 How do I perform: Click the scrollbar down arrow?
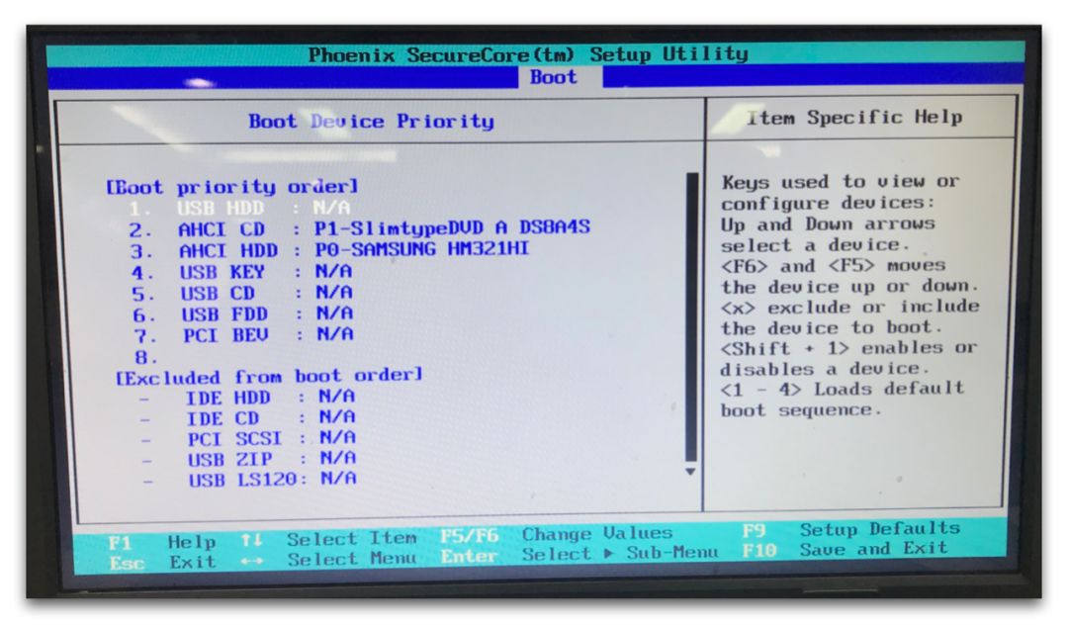(690, 472)
